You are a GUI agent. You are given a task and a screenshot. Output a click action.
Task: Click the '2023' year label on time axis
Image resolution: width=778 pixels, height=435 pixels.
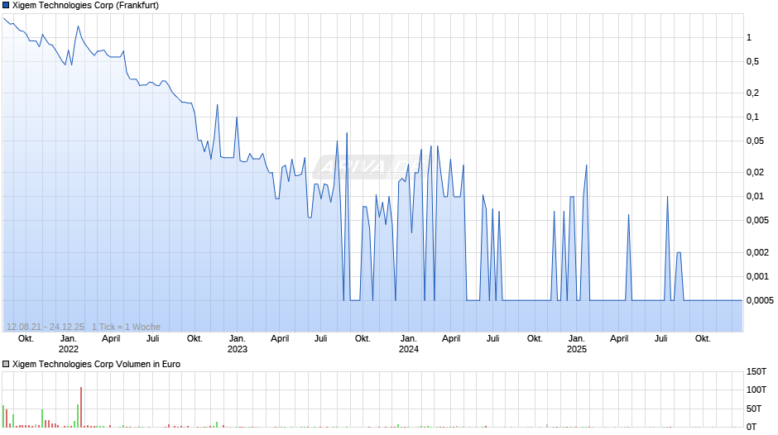238,349
